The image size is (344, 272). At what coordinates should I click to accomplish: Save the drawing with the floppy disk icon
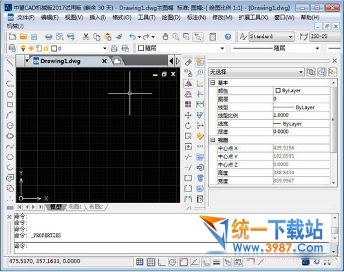tap(34, 36)
